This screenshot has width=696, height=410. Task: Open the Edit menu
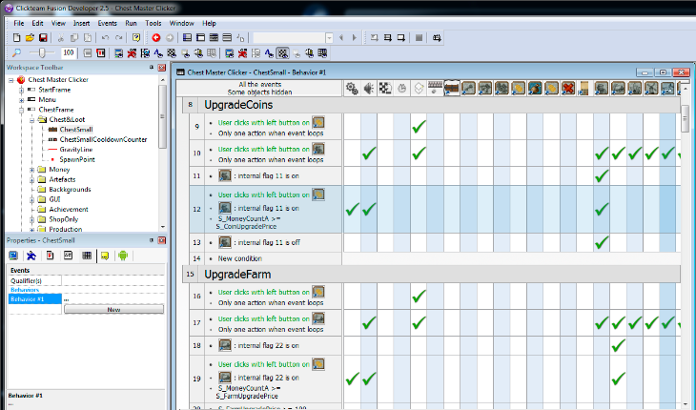point(37,23)
